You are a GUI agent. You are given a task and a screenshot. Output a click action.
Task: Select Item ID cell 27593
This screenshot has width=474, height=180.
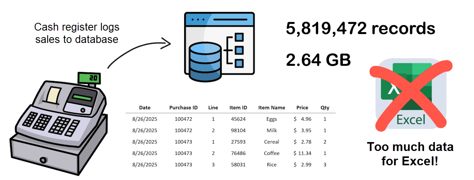click(238, 142)
